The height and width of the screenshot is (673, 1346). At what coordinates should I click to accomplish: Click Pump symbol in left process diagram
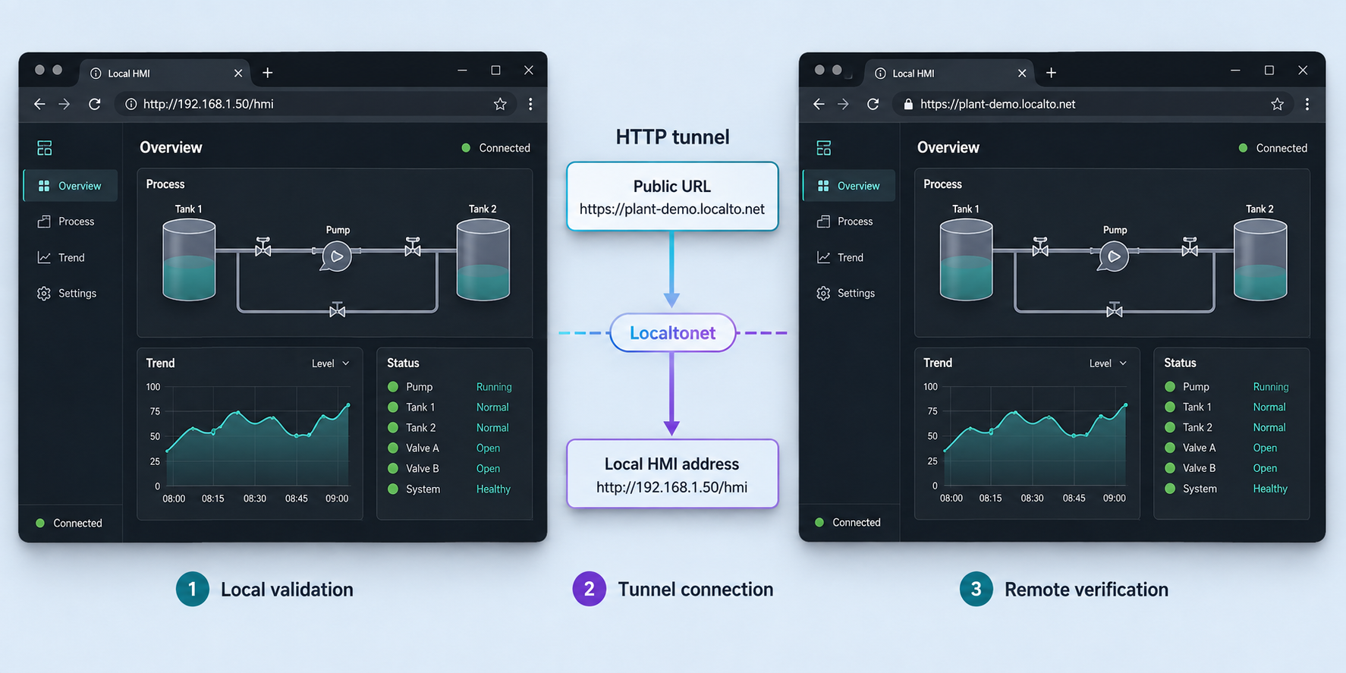click(x=336, y=256)
